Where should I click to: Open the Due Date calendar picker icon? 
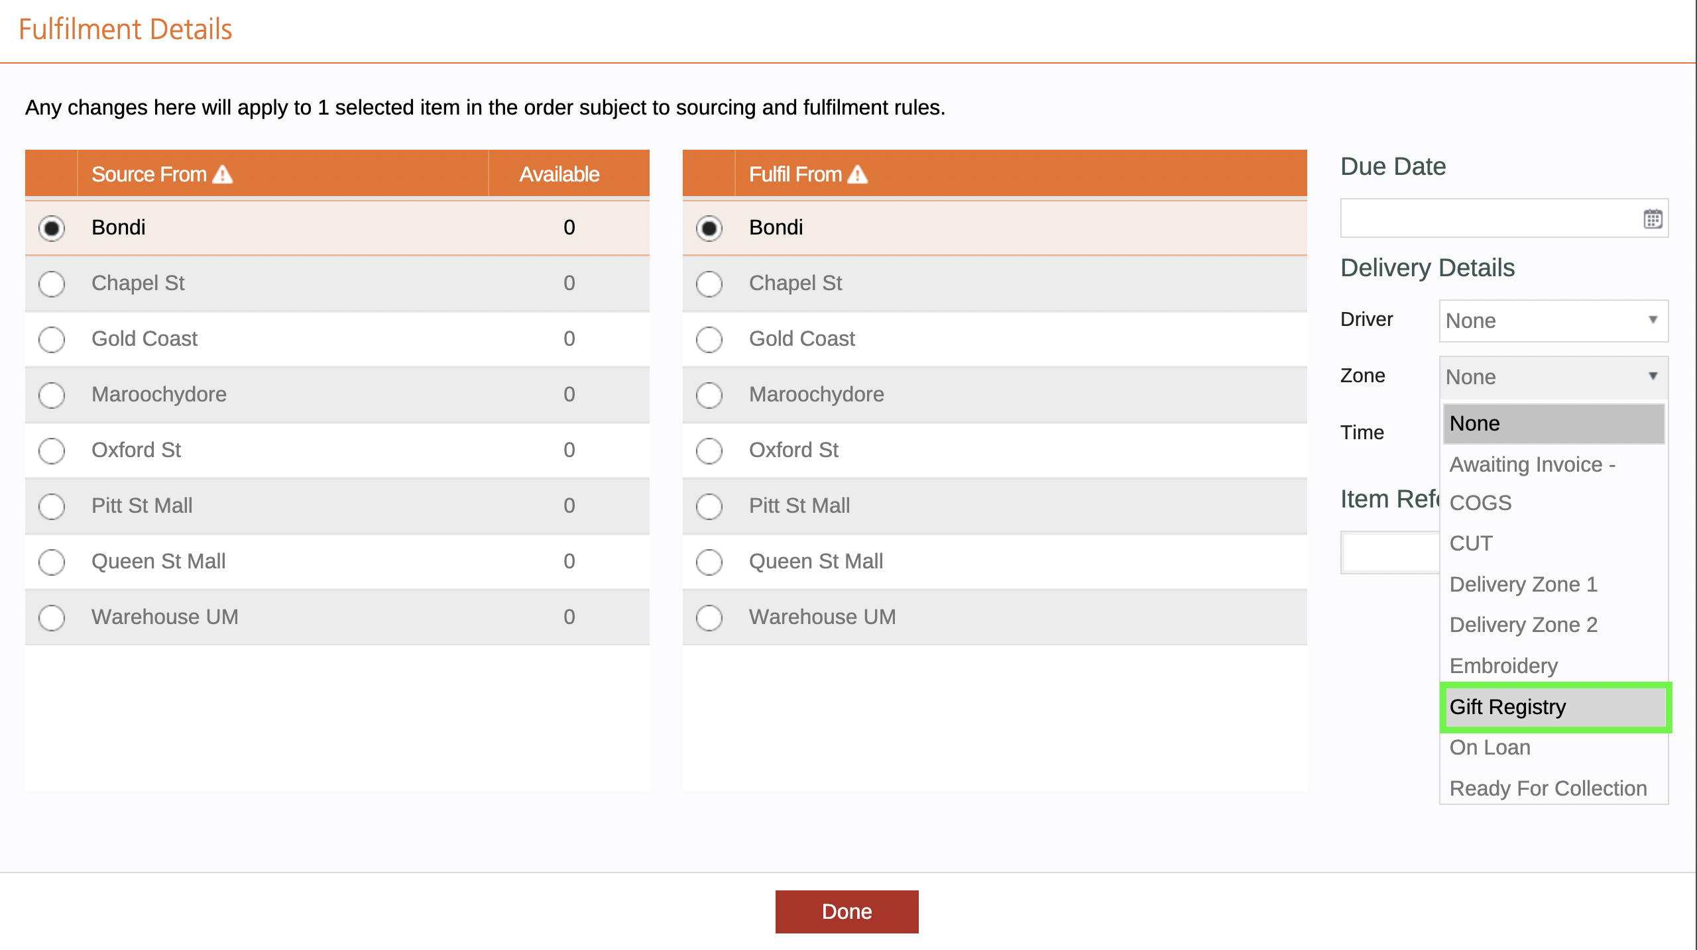click(1653, 219)
